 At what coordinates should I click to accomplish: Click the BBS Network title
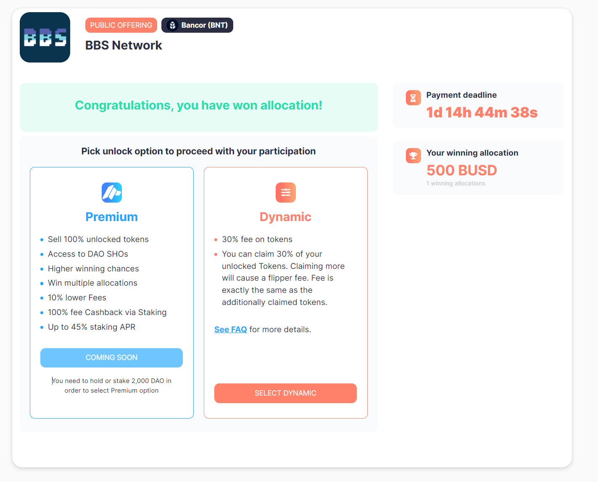point(124,45)
